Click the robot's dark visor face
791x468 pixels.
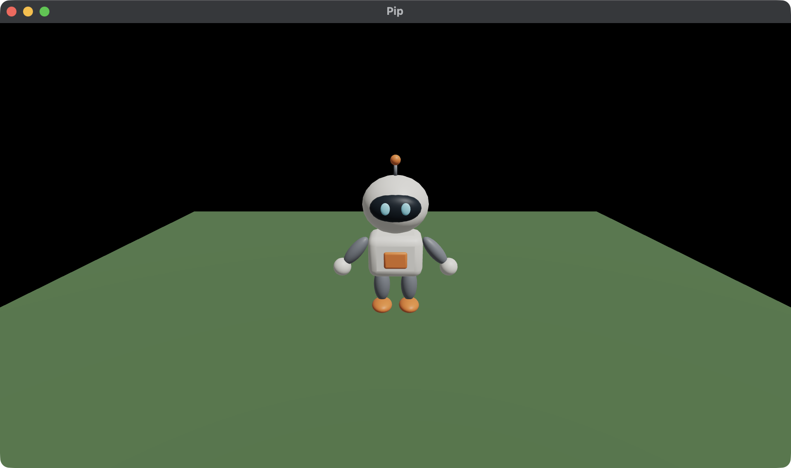pos(395,209)
